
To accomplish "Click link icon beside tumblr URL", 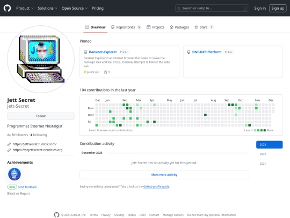I will (9, 144).
